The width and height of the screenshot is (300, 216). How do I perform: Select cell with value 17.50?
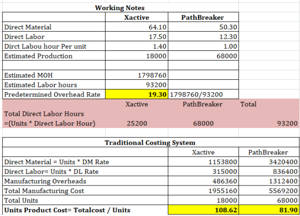tap(137, 36)
